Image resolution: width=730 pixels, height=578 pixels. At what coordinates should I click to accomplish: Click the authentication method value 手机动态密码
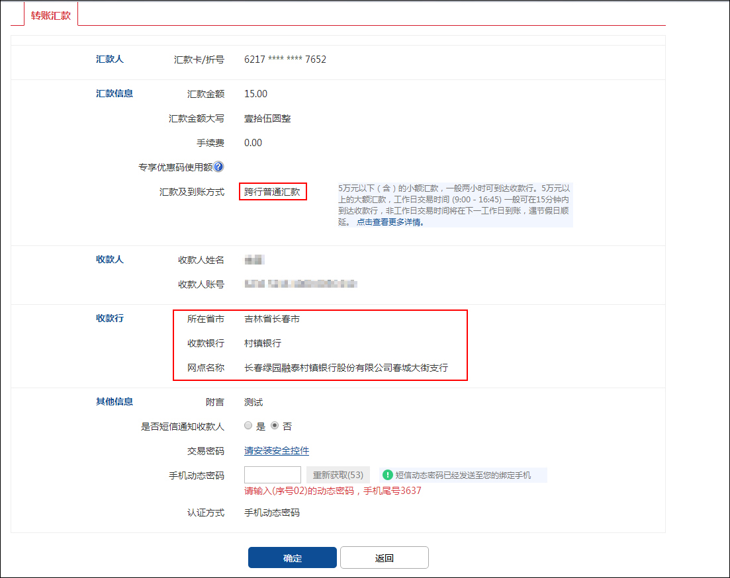pos(272,513)
